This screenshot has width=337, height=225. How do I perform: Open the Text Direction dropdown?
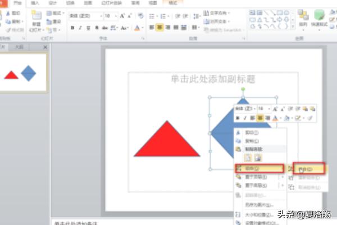tap(216, 13)
